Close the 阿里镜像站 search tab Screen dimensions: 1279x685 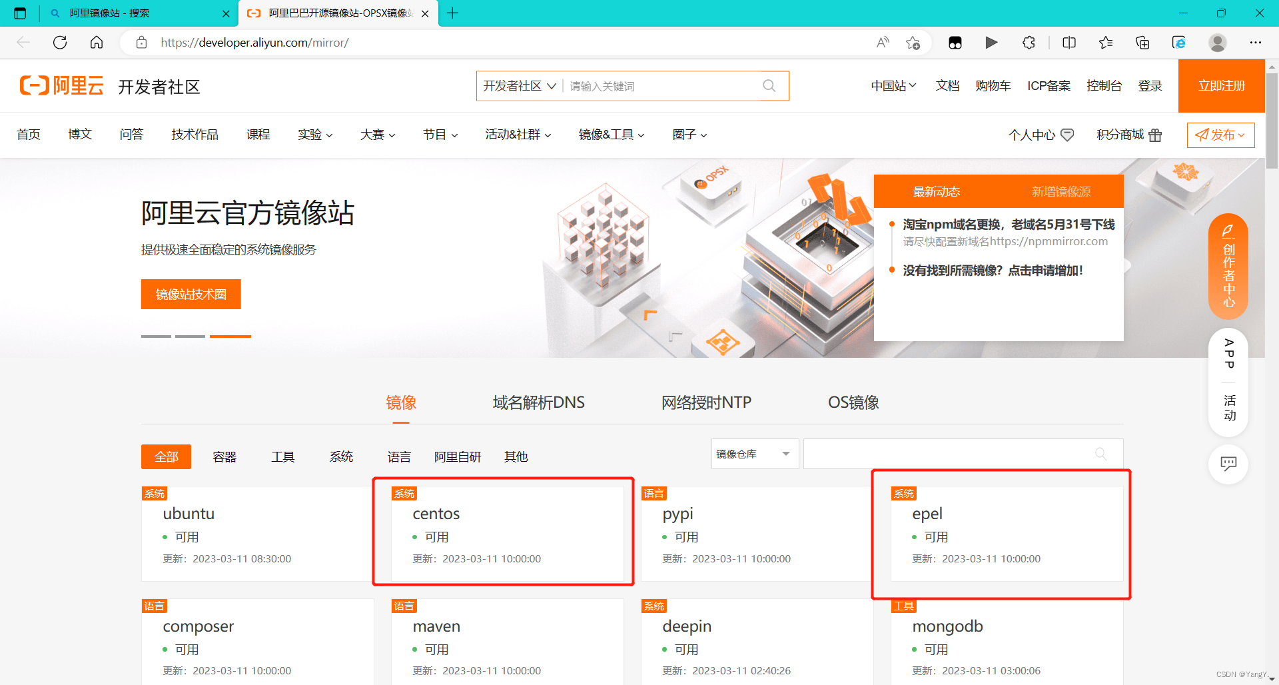(x=226, y=13)
